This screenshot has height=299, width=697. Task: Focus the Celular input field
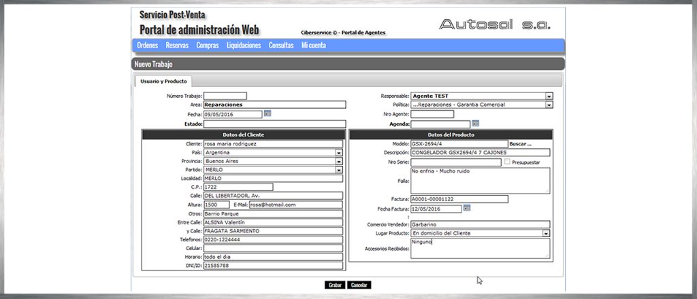click(x=272, y=248)
